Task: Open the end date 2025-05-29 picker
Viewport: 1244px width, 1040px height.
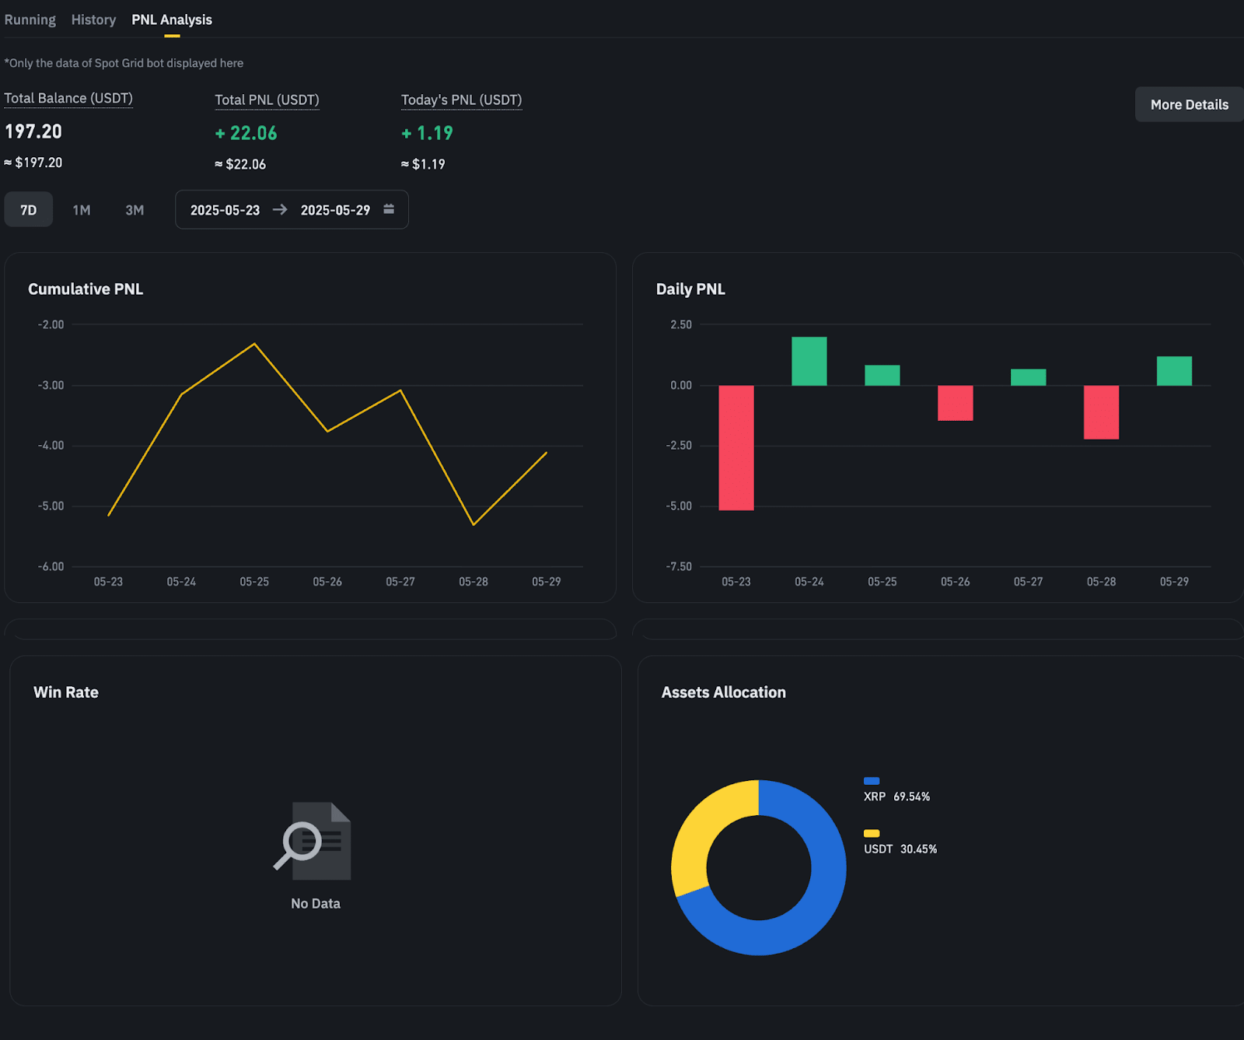Action: click(x=336, y=209)
